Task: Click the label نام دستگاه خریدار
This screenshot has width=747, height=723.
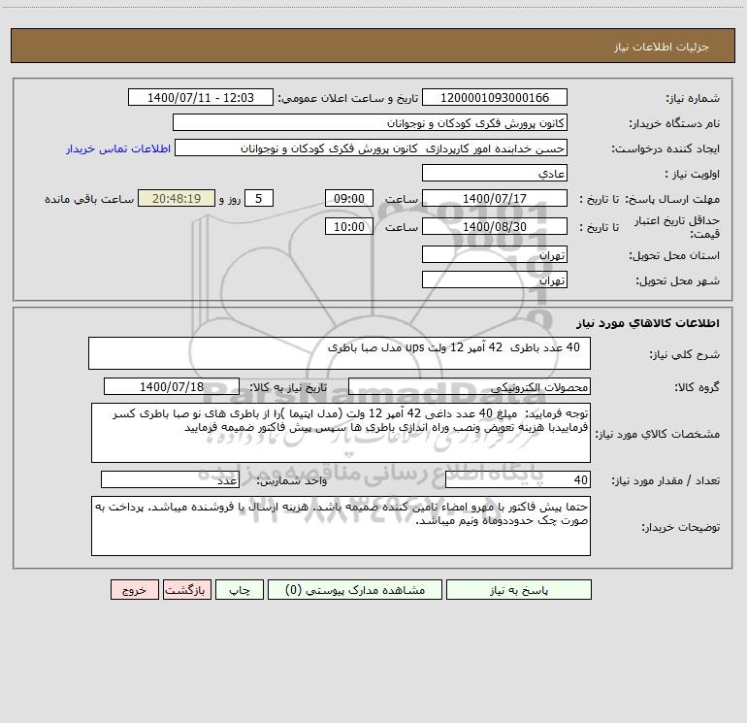Action: click(x=674, y=124)
